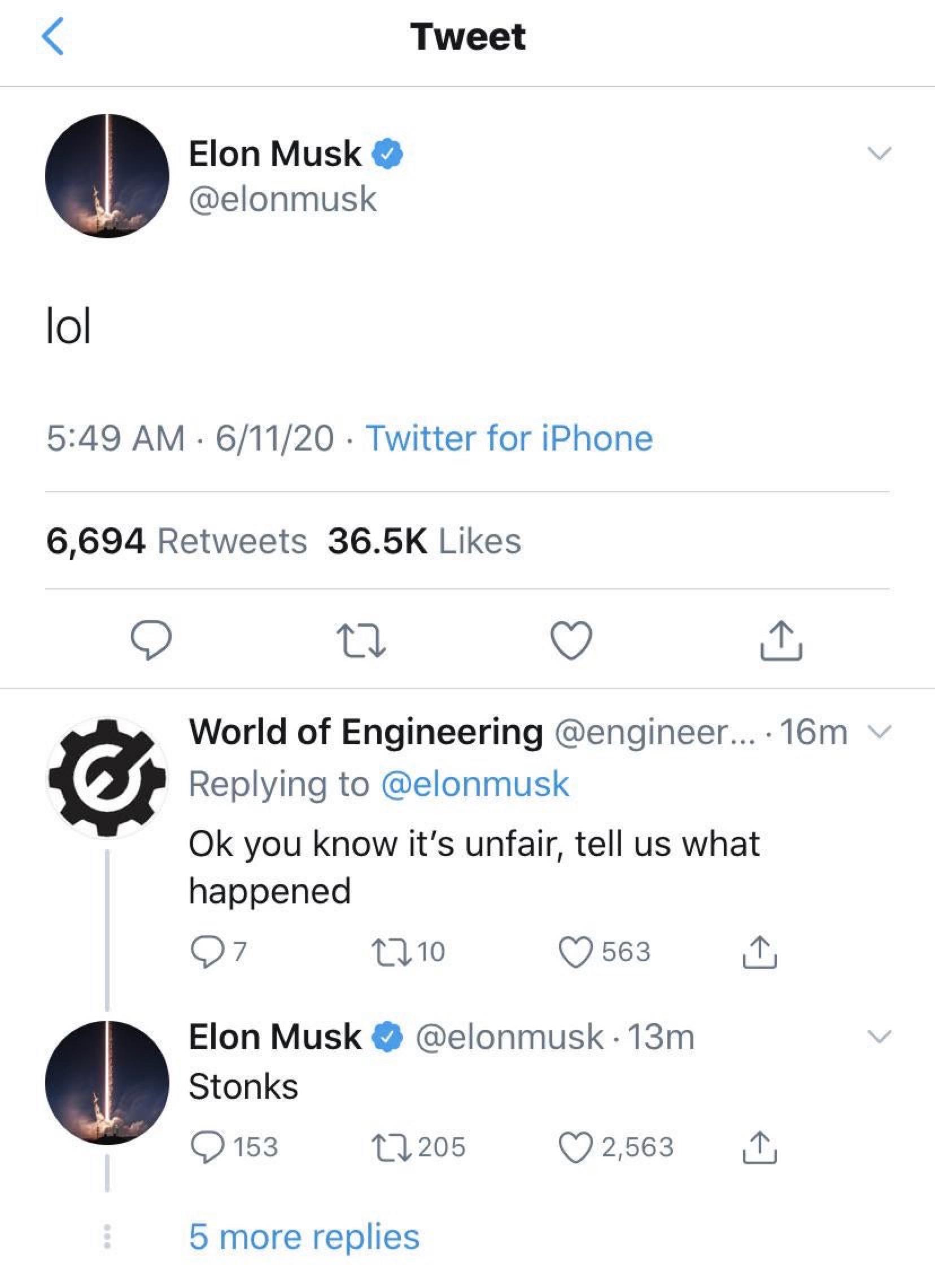The height and width of the screenshot is (1280, 935).
Task: Tap the back arrow icon
Action: click(53, 36)
